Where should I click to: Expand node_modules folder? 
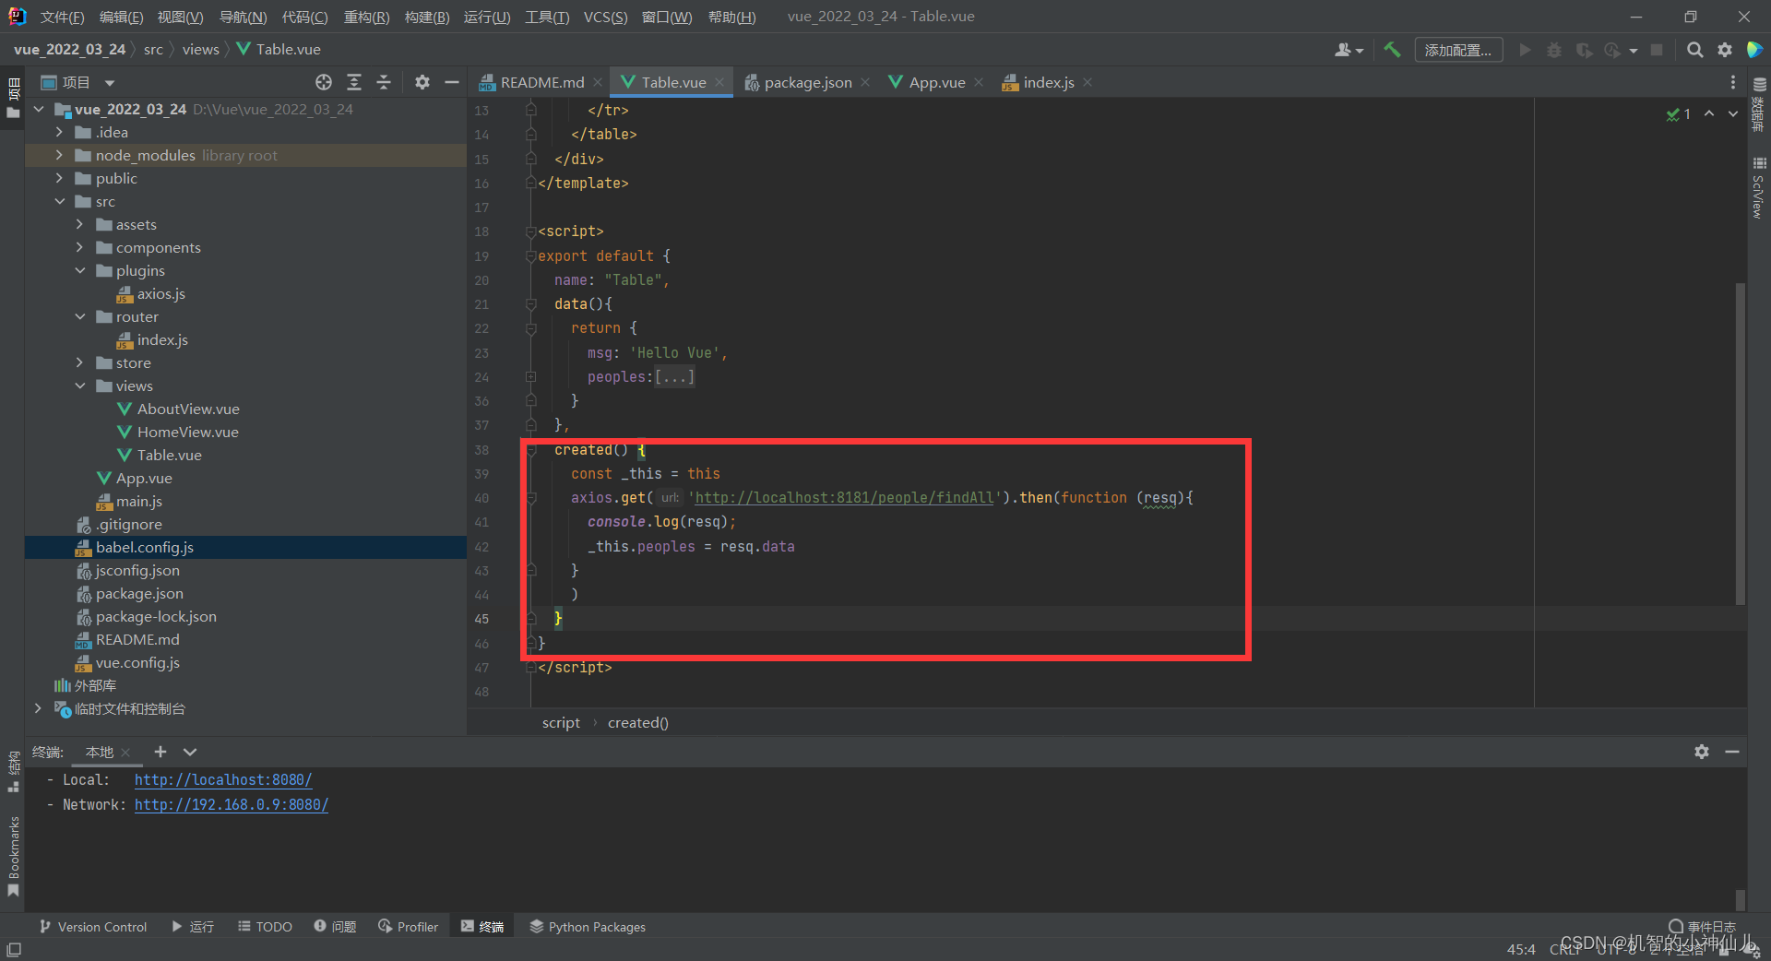(59, 155)
